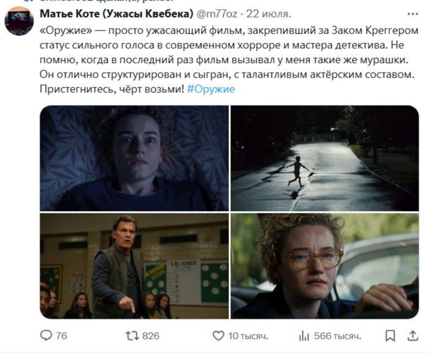This screenshot has width=429, height=353.
Task: Open the #Оружие hashtag link
Action: [x=211, y=89]
